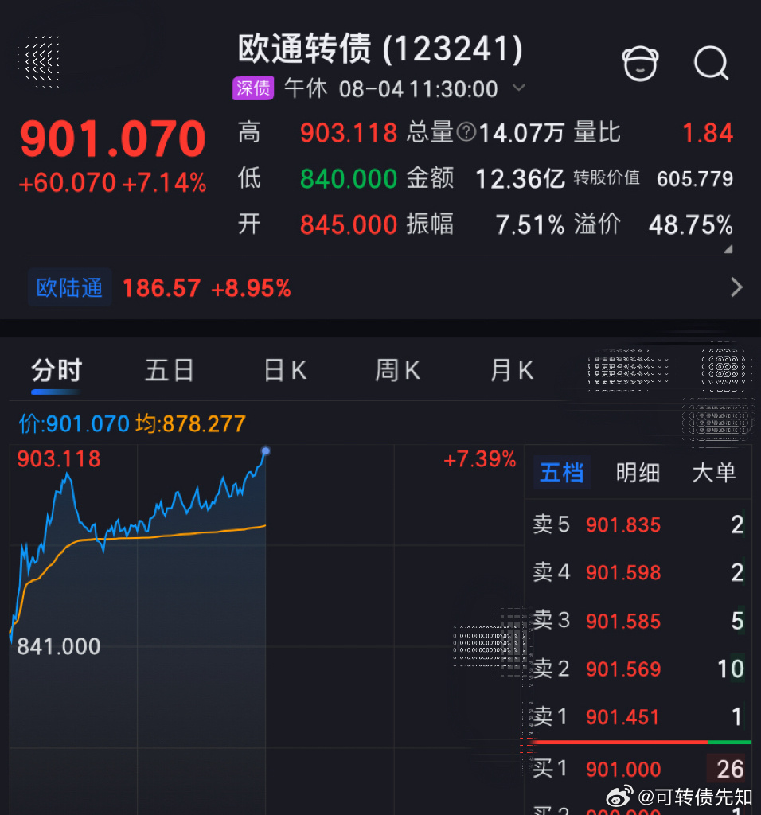Tap the buy/sell ratio bar
761x815 pixels.
642,743
